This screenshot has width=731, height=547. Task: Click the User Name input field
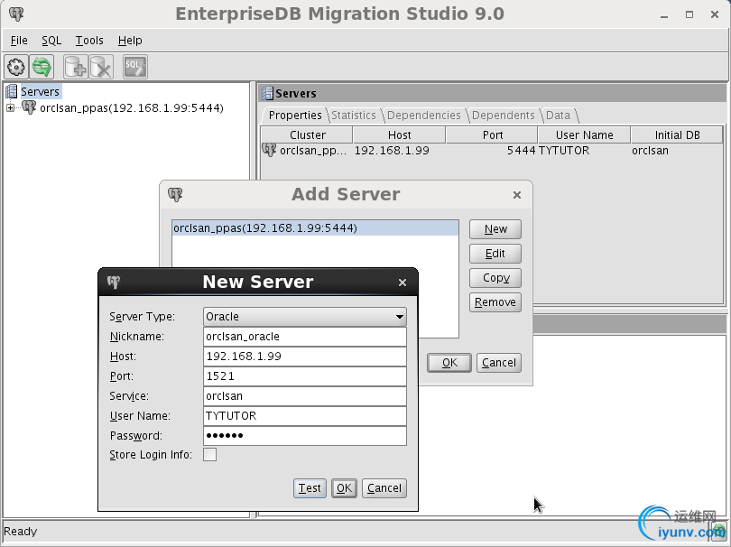coord(305,416)
